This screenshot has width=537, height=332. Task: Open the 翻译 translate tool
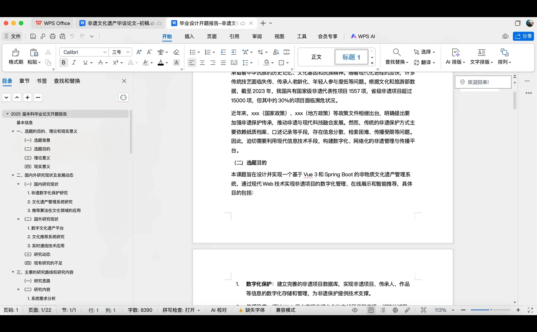pyautogui.click(x=424, y=62)
